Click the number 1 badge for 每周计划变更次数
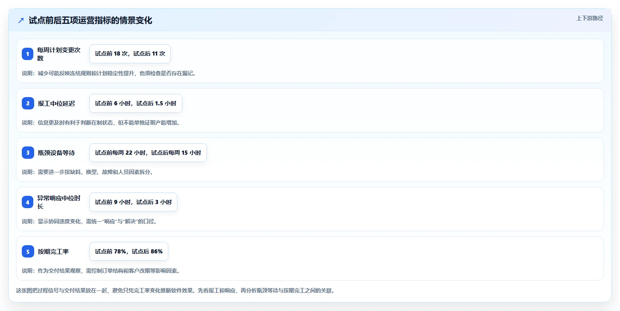This screenshot has height=311, width=620. [28, 54]
